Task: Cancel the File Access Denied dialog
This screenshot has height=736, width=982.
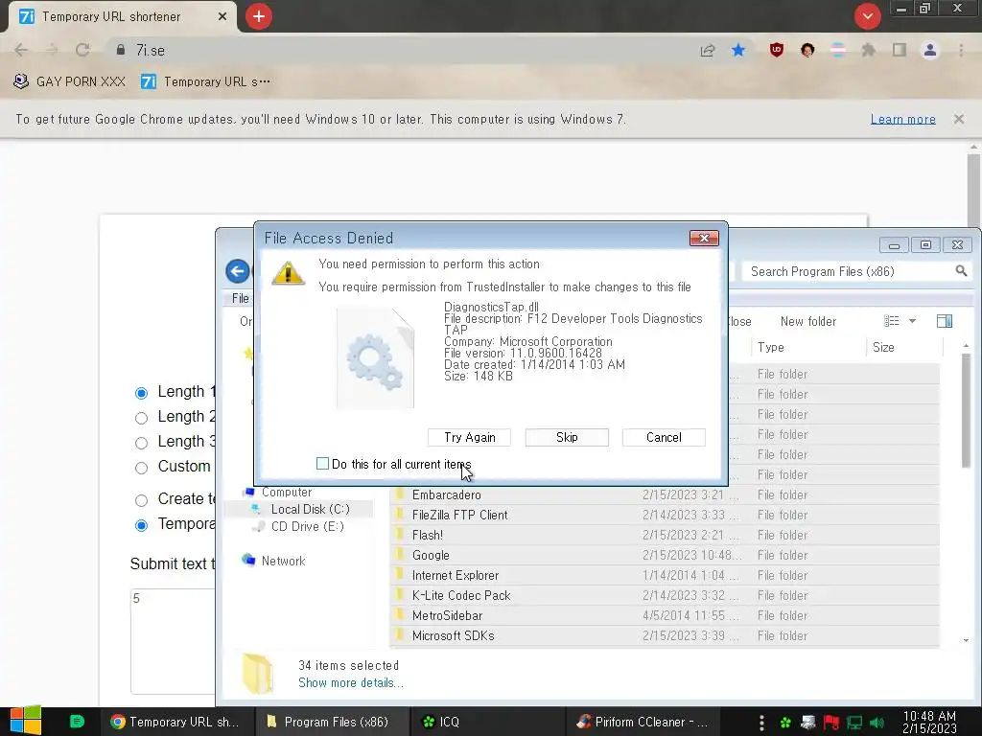Action: (x=664, y=437)
